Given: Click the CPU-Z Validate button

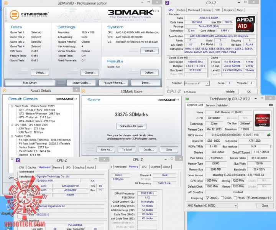Looking at the screenshot, I should 230,91.
